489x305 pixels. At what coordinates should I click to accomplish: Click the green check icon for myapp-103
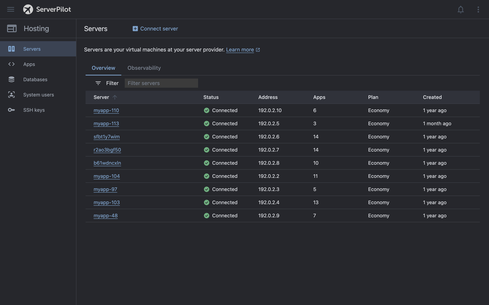(207, 202)
